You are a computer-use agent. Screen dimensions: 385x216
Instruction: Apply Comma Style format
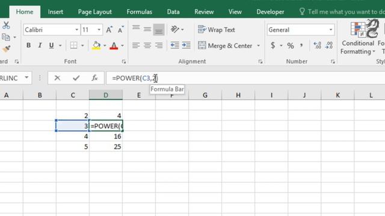301,46
